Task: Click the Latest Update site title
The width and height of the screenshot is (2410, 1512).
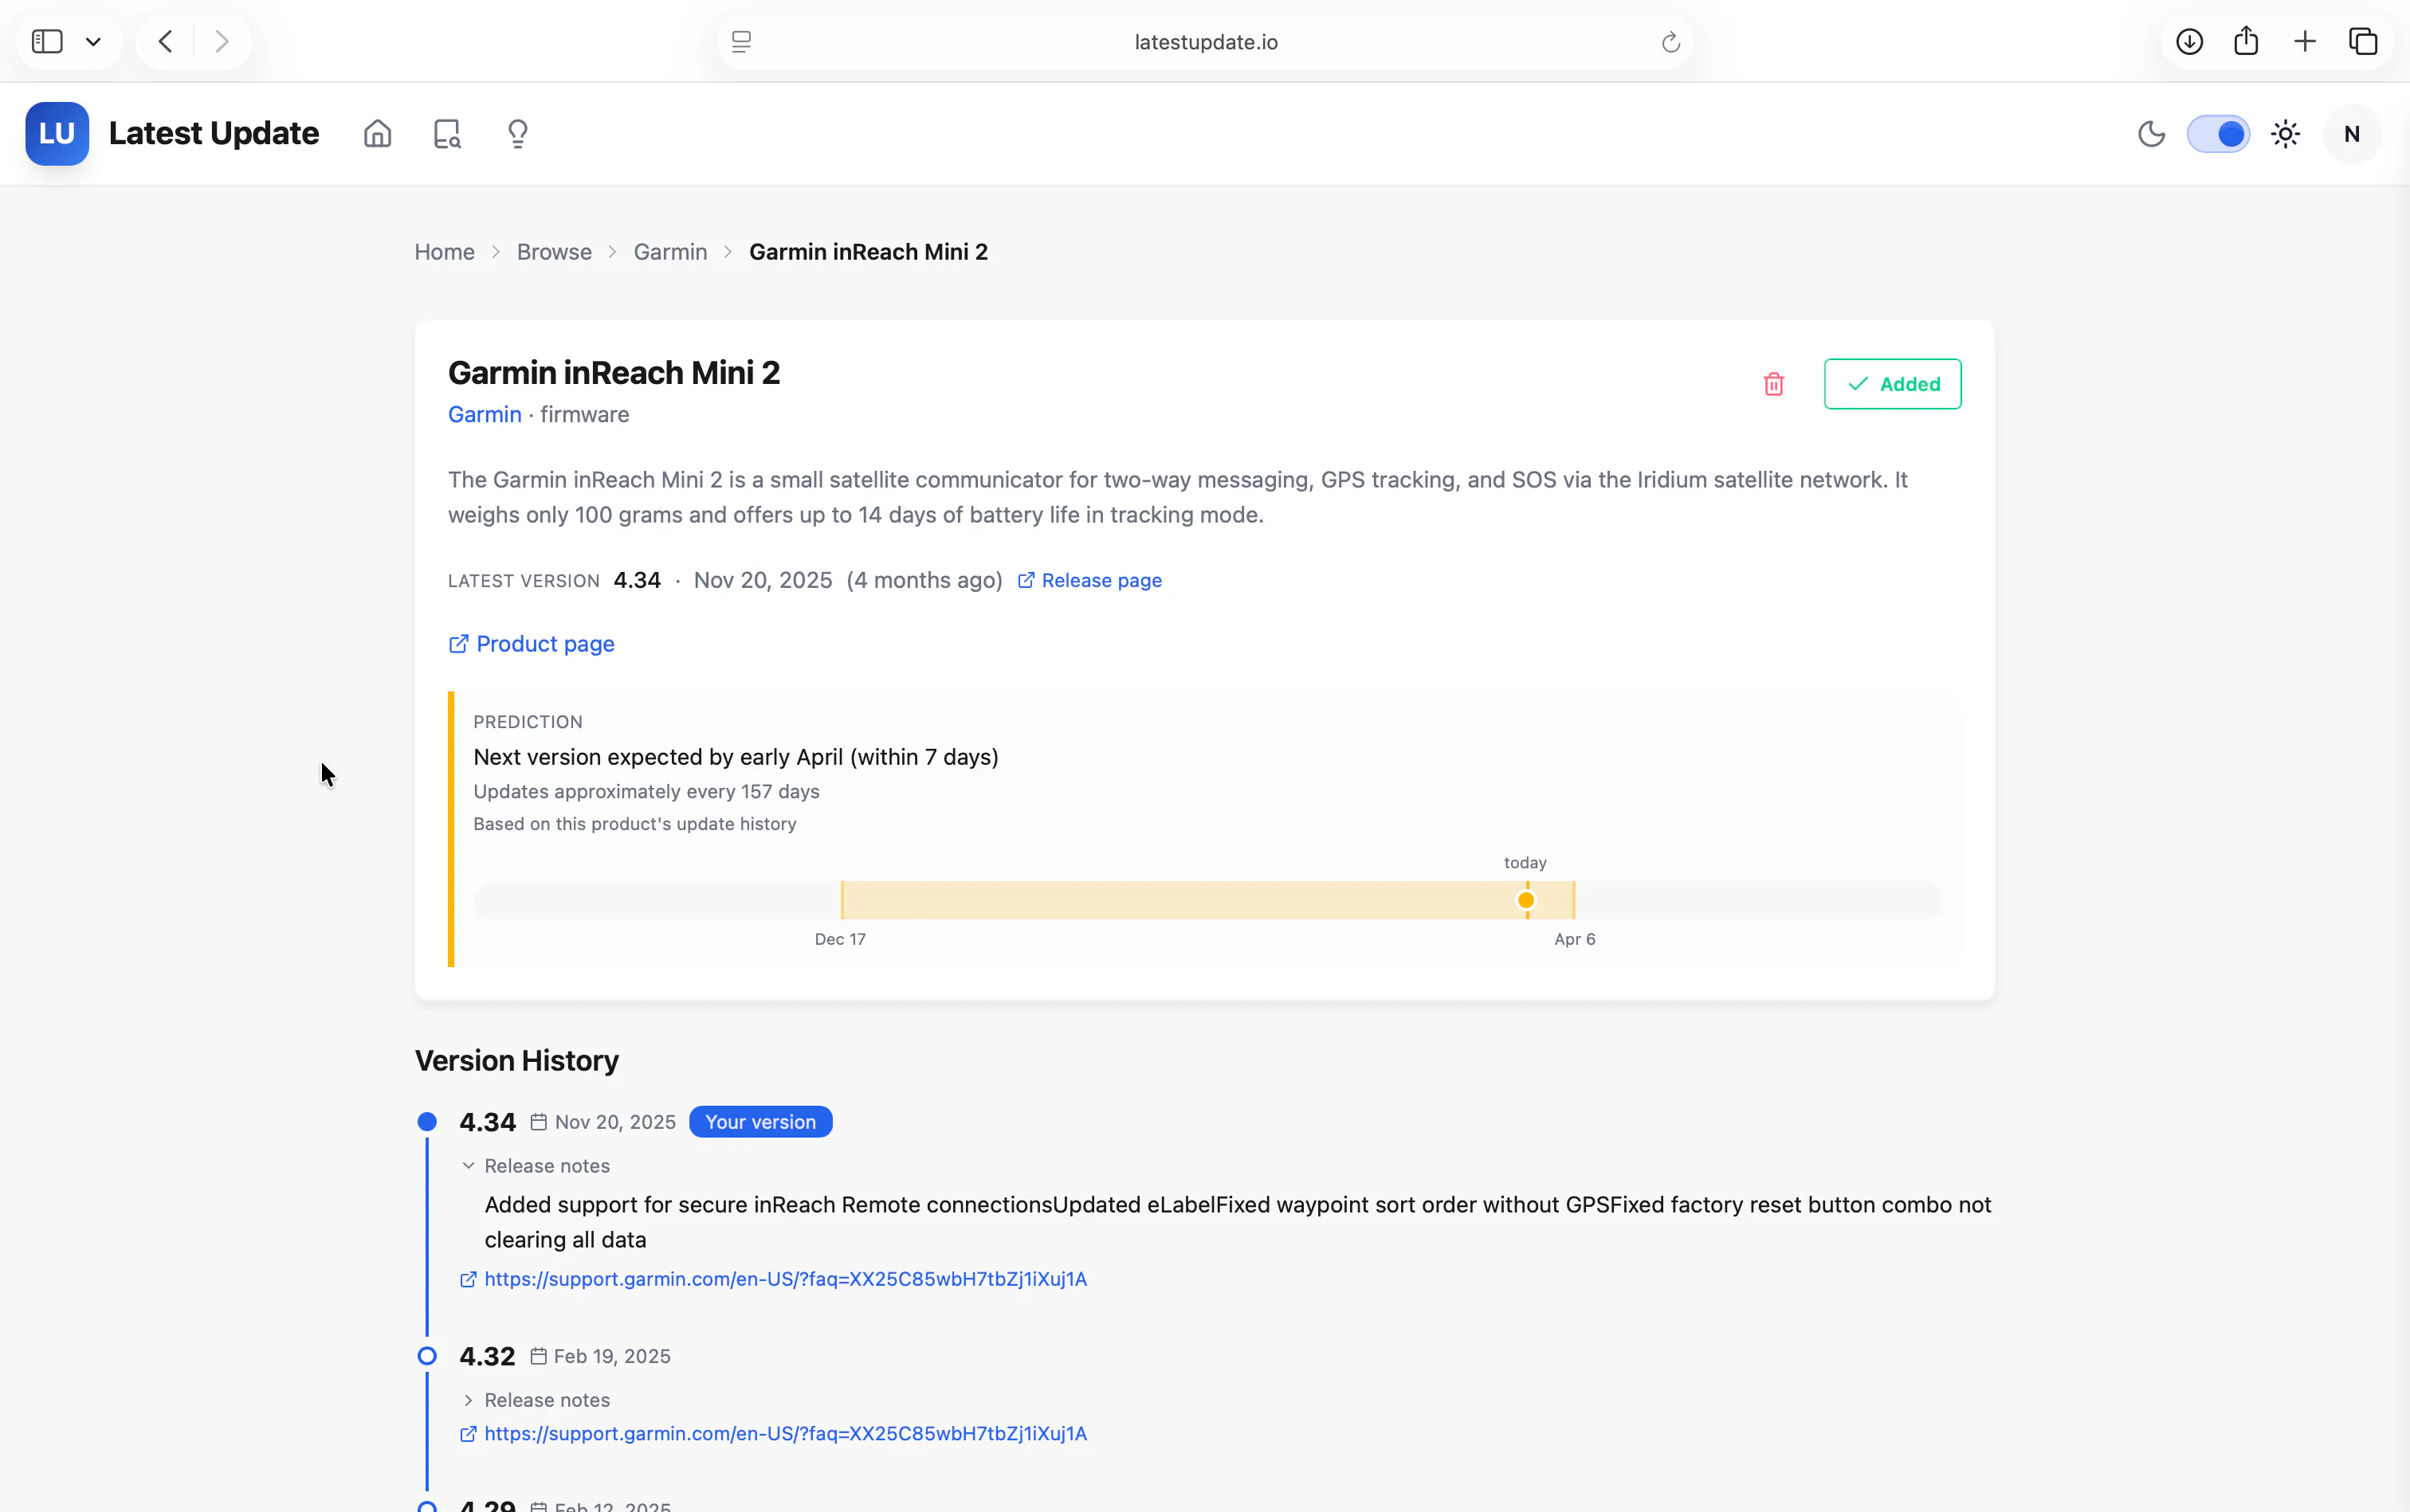Action: point(213,133)
